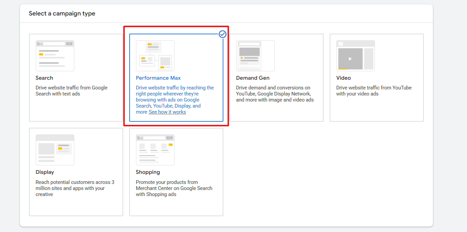Pick the "Shopping" campaign type title

(148, 172)
